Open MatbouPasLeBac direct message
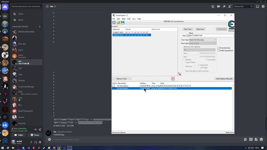 (x=27, y=32)
